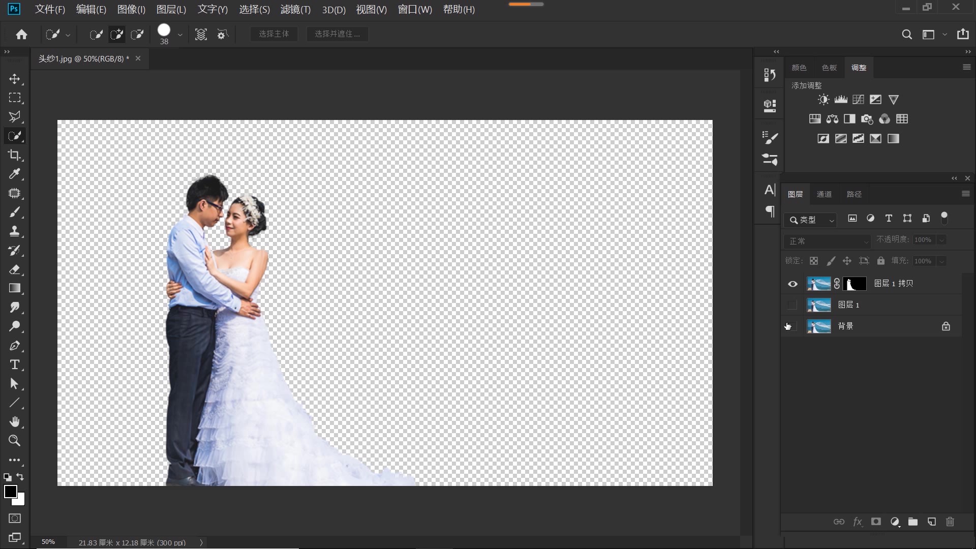The image size is (976, 549).
Task: Show the 图层 1 layer
Action: (792, 305)
